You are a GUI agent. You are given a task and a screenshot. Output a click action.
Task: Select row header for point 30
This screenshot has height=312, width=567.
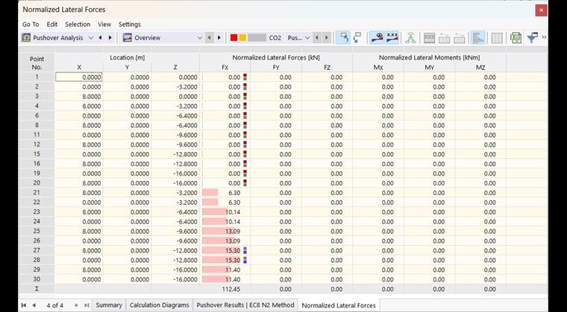(x=37, y=279)
